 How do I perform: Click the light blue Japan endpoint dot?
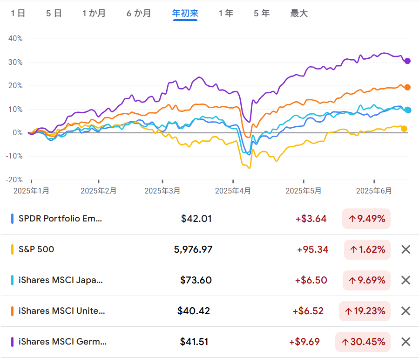pos(408,110)
